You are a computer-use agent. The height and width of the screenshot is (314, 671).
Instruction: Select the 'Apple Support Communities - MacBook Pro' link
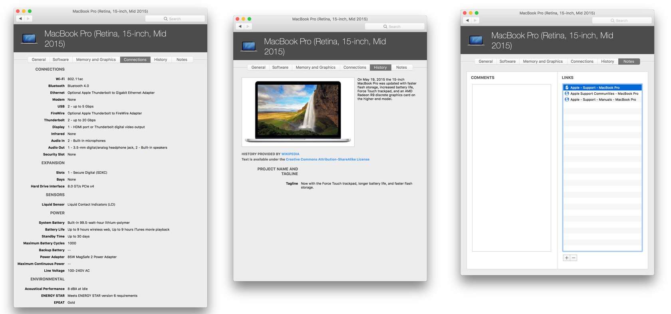point(602,93)
